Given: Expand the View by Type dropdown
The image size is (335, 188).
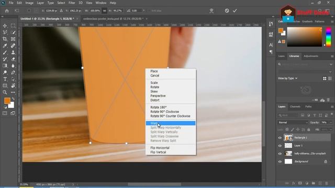Looking at the screenshot, I should [287, 78].
